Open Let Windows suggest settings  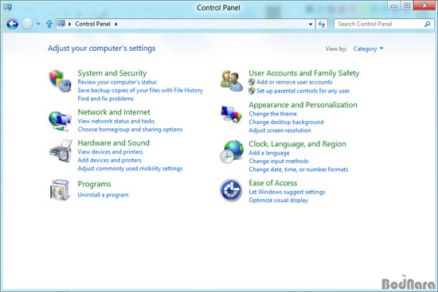click(x=287, y=192)
